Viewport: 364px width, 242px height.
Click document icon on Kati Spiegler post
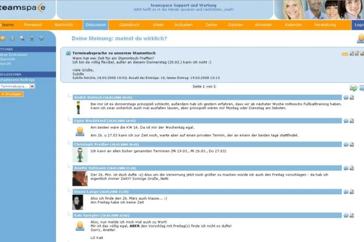(x=352, y=215)
